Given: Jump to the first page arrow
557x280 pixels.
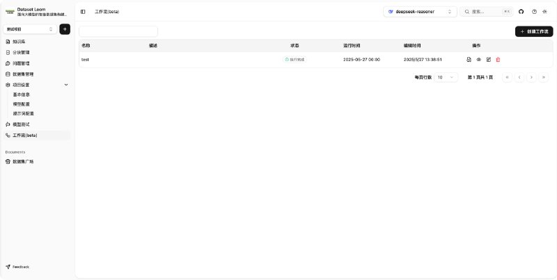Looking at the screenshot, I should coord(508,77).
